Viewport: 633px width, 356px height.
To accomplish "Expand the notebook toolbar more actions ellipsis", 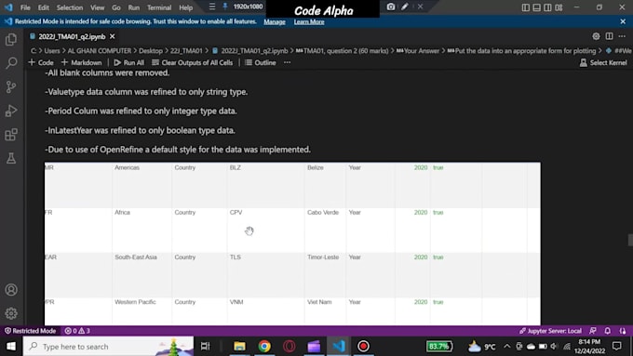I will coord(287,62).
